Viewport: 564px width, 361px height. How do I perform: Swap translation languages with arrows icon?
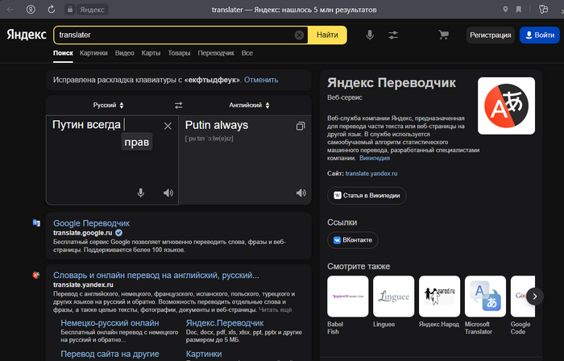point(179,106)
